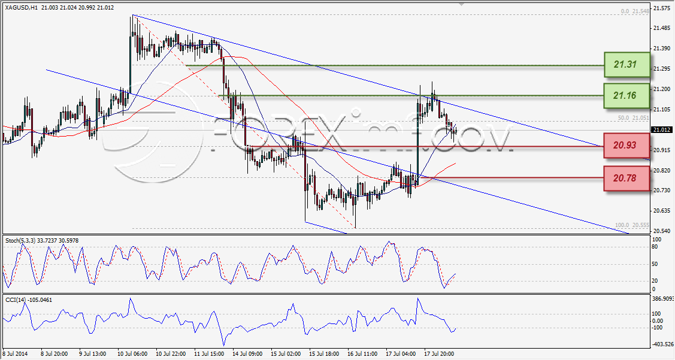This screenshot has width=675, height=360.
Task: Click the 21.390 price axis label
Action: [662, 49]
